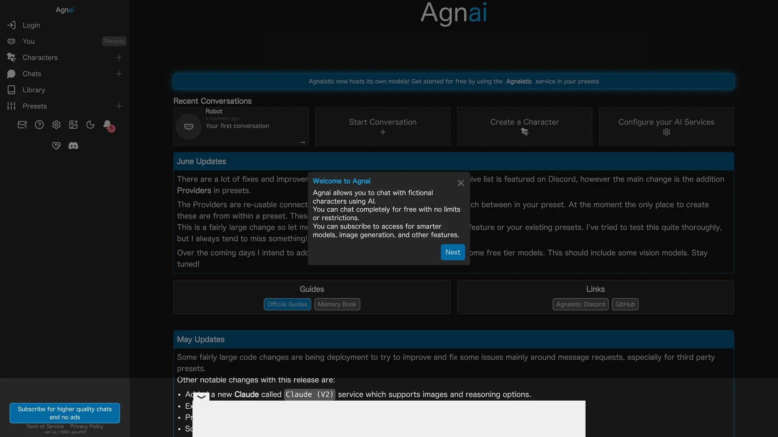Open the Characters section
Image resolution: width=778 pixels, height=437 pixels.
point(40,57)
